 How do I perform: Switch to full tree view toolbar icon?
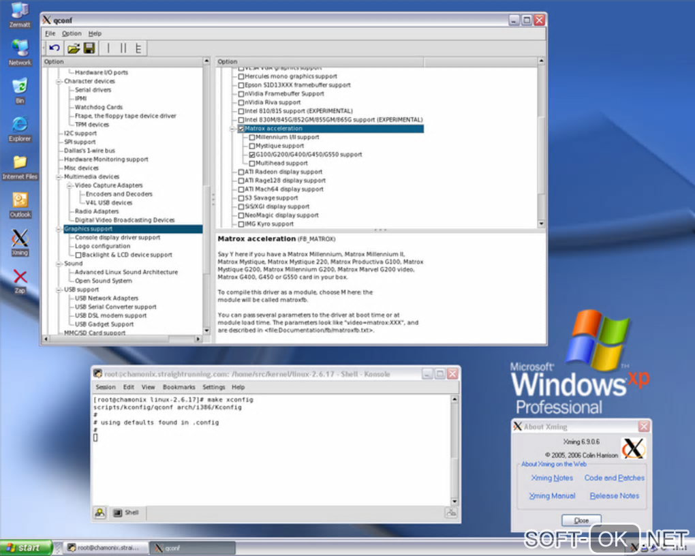click(138, 48)
